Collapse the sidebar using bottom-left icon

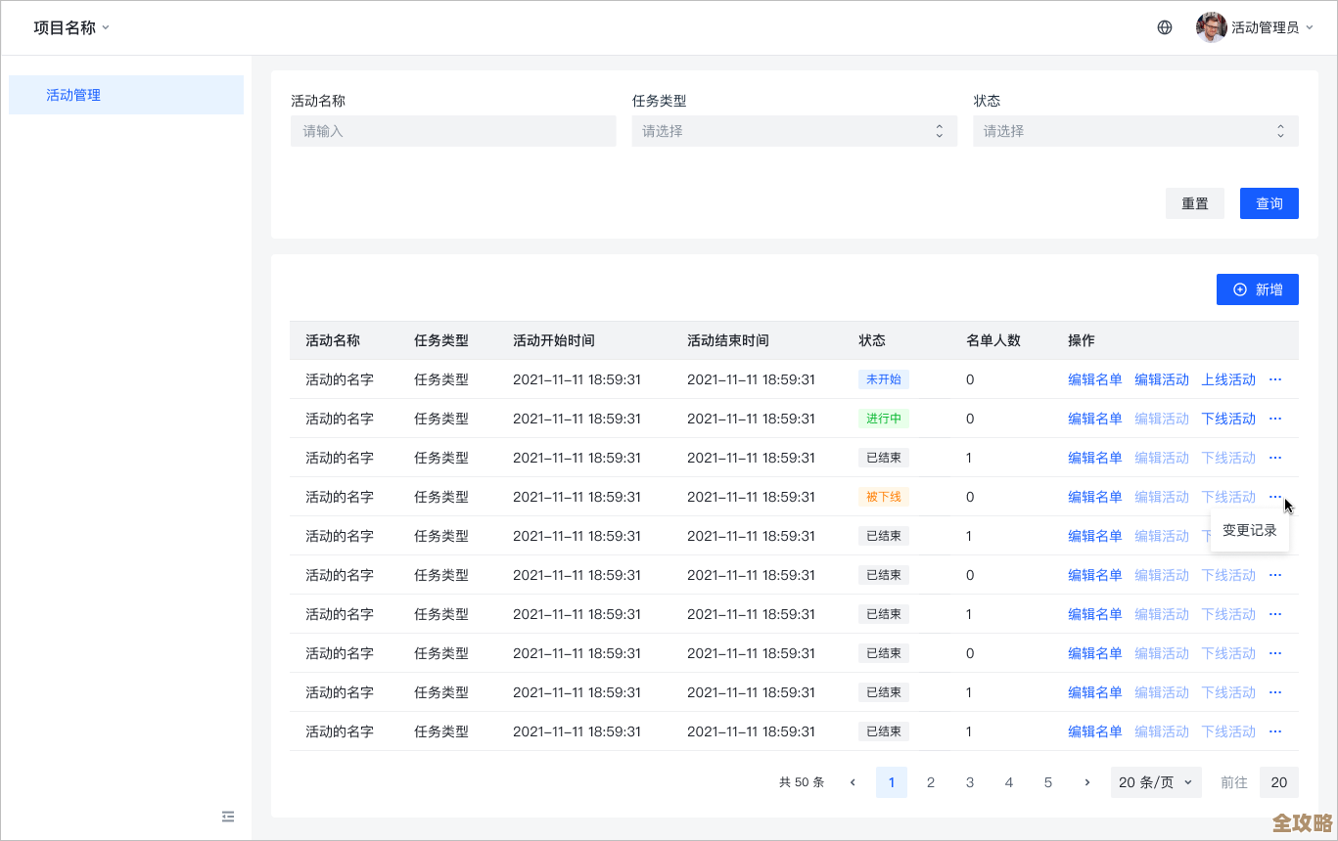228,817
